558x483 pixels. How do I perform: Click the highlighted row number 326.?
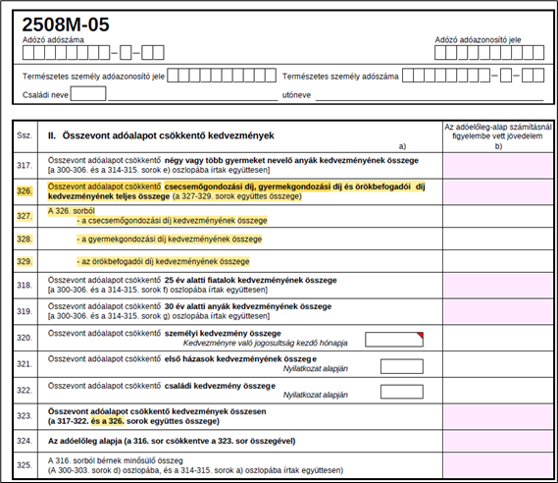[x=25, y=190]
